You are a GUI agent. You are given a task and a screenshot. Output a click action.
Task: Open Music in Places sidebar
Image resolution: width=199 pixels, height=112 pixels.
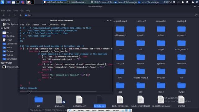pyautogui.click(x=7, y=48)
